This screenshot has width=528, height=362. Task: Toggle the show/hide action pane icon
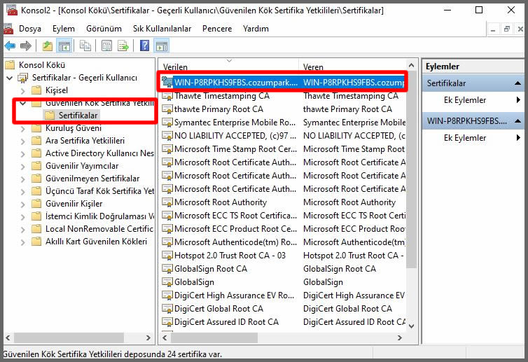coord(162,46)
